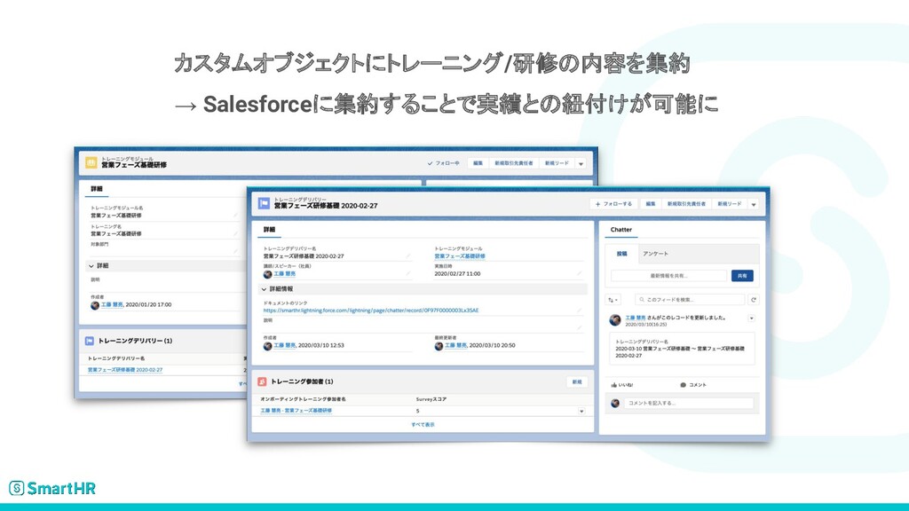The width and height of the screenshot is (909, 511).
Task: Open the 工藤 慧亮 speaker link under 講師/スピーカー
Action: click(x=284, y=274)
